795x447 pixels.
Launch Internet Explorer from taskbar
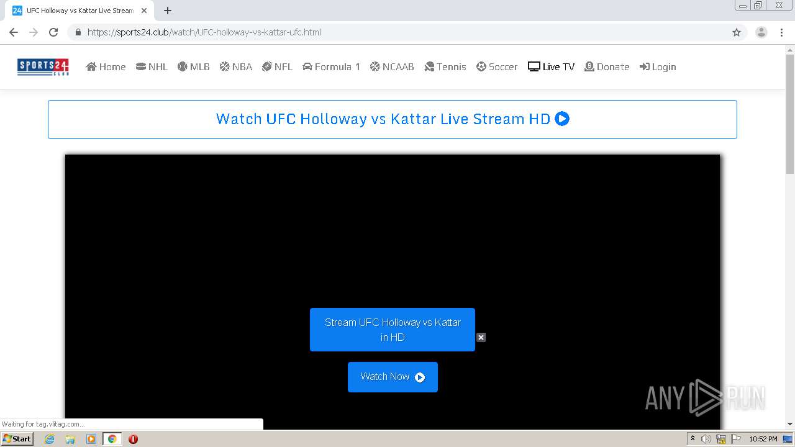[49, 439]
